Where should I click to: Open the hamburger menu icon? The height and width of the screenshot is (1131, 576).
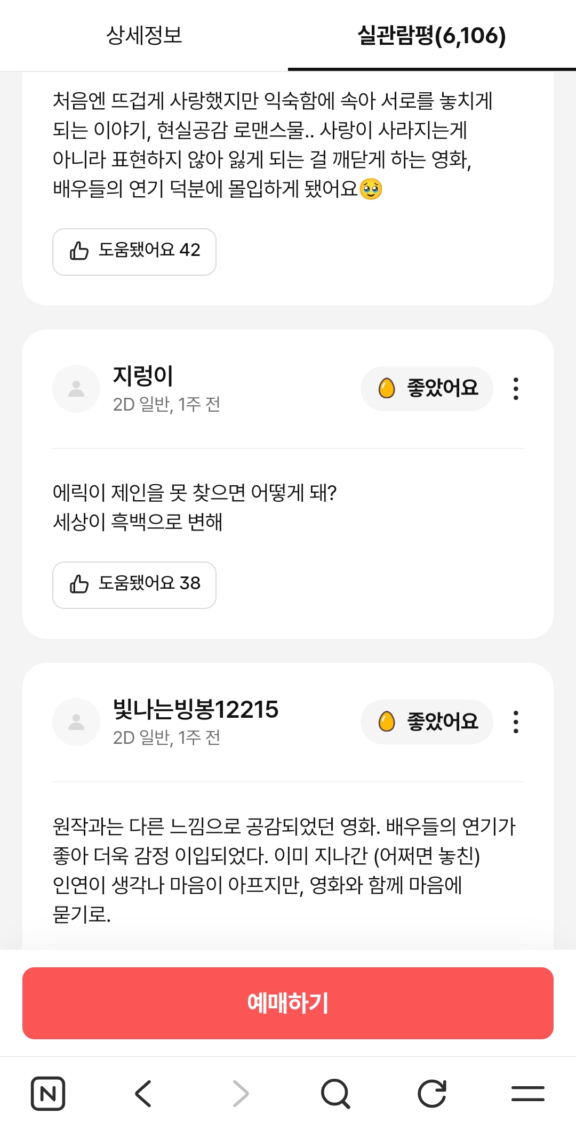point(527,1094)
